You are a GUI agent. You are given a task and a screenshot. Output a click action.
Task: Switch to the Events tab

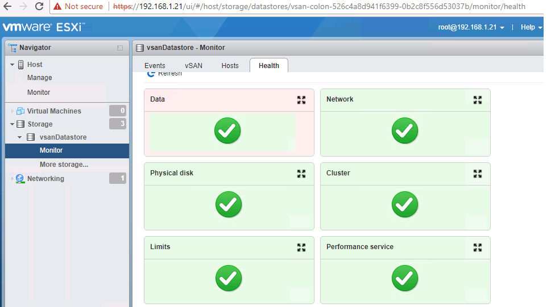click(x=155, y=66)
